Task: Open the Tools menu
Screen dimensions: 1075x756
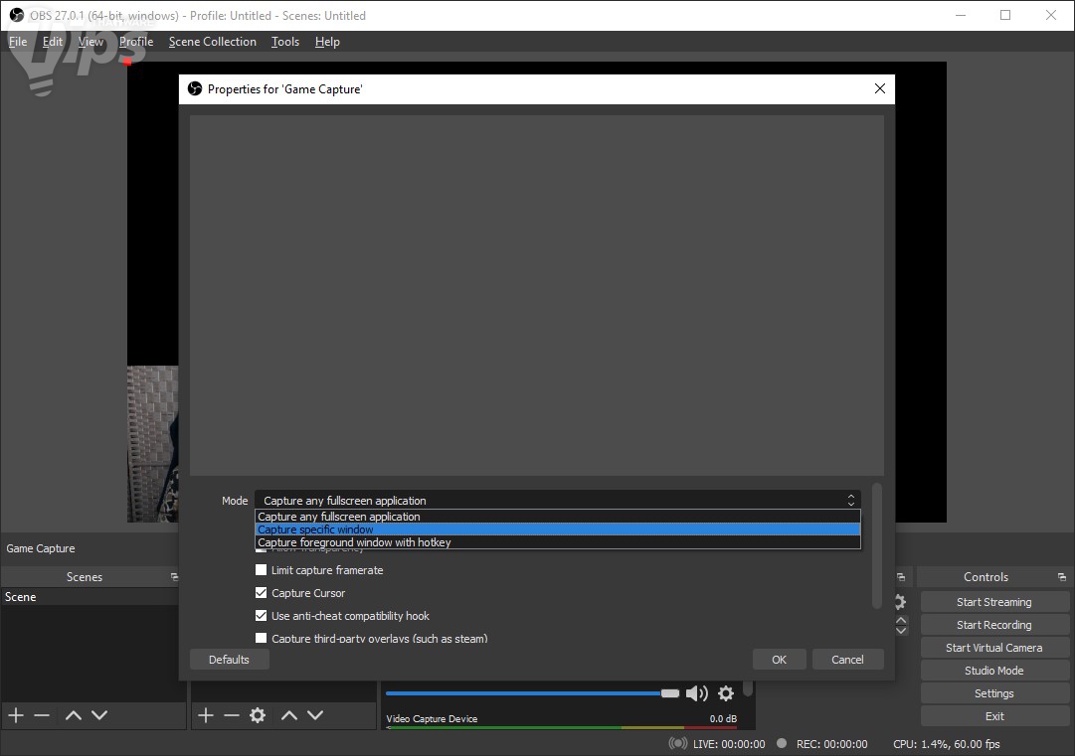Action: pyautogui.click(x=284, y=42)
